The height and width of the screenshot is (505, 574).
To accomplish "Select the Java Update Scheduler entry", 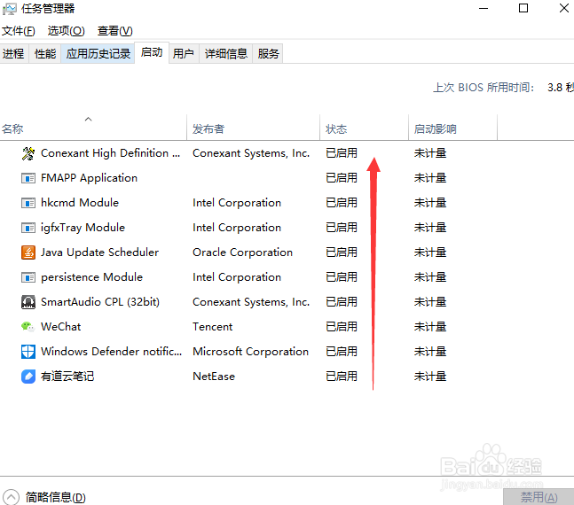I will coord(99,252).
